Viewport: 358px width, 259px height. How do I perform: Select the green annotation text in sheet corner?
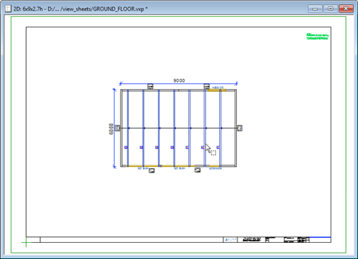317,36
